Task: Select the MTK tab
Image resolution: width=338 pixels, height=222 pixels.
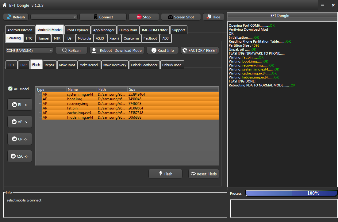Action: (57, 38)
